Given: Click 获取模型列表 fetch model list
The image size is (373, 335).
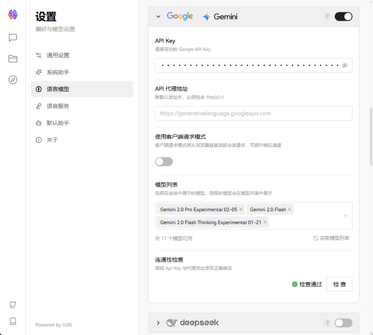Looking at the screenshot, I should point(331,238).
